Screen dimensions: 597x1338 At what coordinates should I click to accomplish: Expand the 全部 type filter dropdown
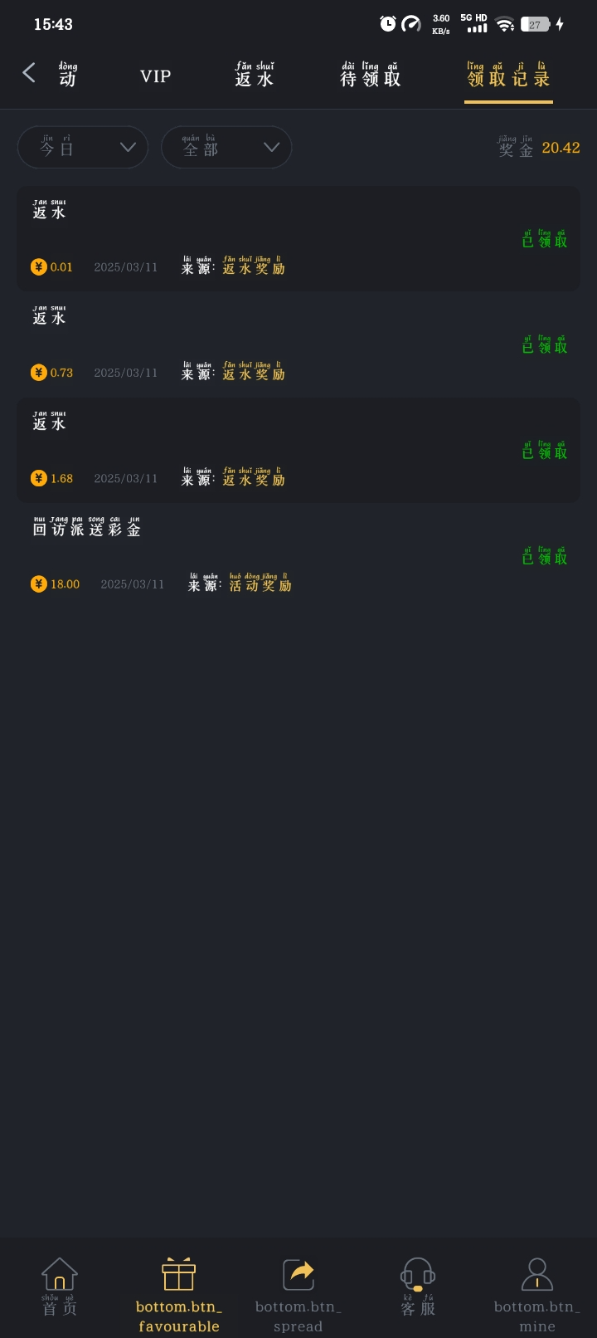(x=226, y=148)
